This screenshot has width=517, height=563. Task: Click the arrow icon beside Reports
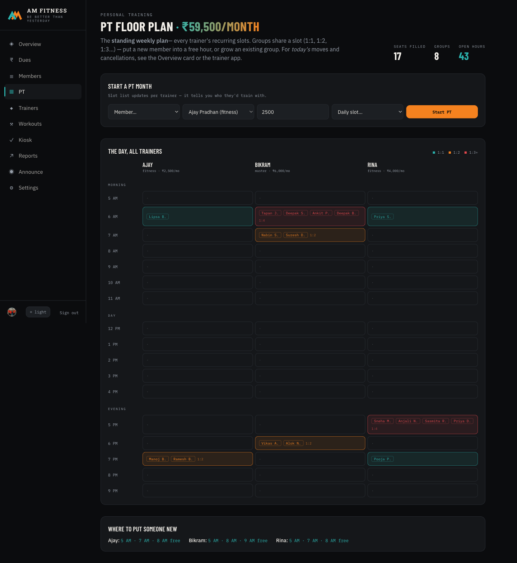pyautogui.click(x=11, y=156)
